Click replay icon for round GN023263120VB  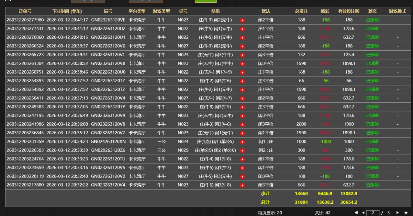tap(242, 63)
